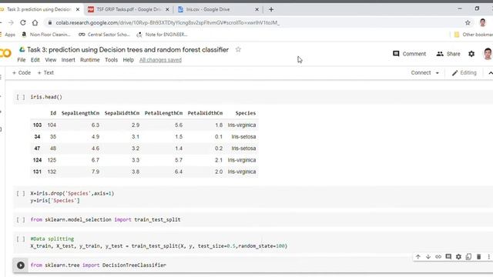Open the Nion Floor Cleaning bookmark
The height and width of the screenshot is (277, 493).
point(46,35)
